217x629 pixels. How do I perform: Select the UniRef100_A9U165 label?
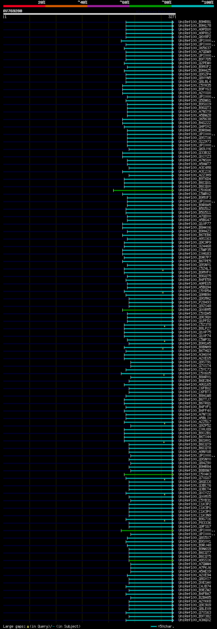[x=195, y=385]
